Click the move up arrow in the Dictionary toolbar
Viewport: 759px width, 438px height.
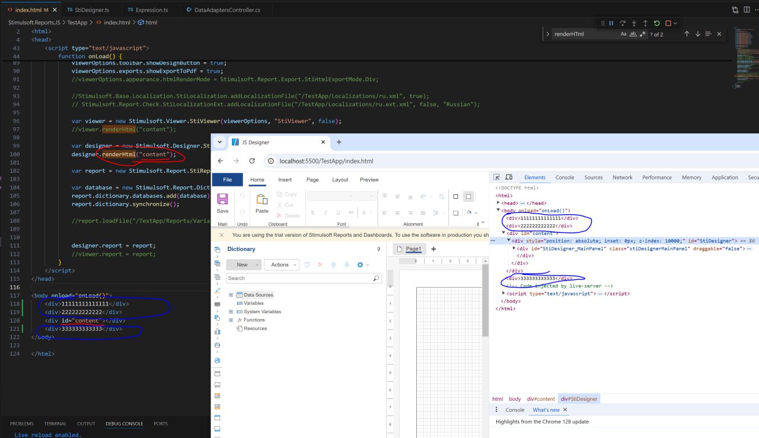pyautogui.click(x=333, y=265)
